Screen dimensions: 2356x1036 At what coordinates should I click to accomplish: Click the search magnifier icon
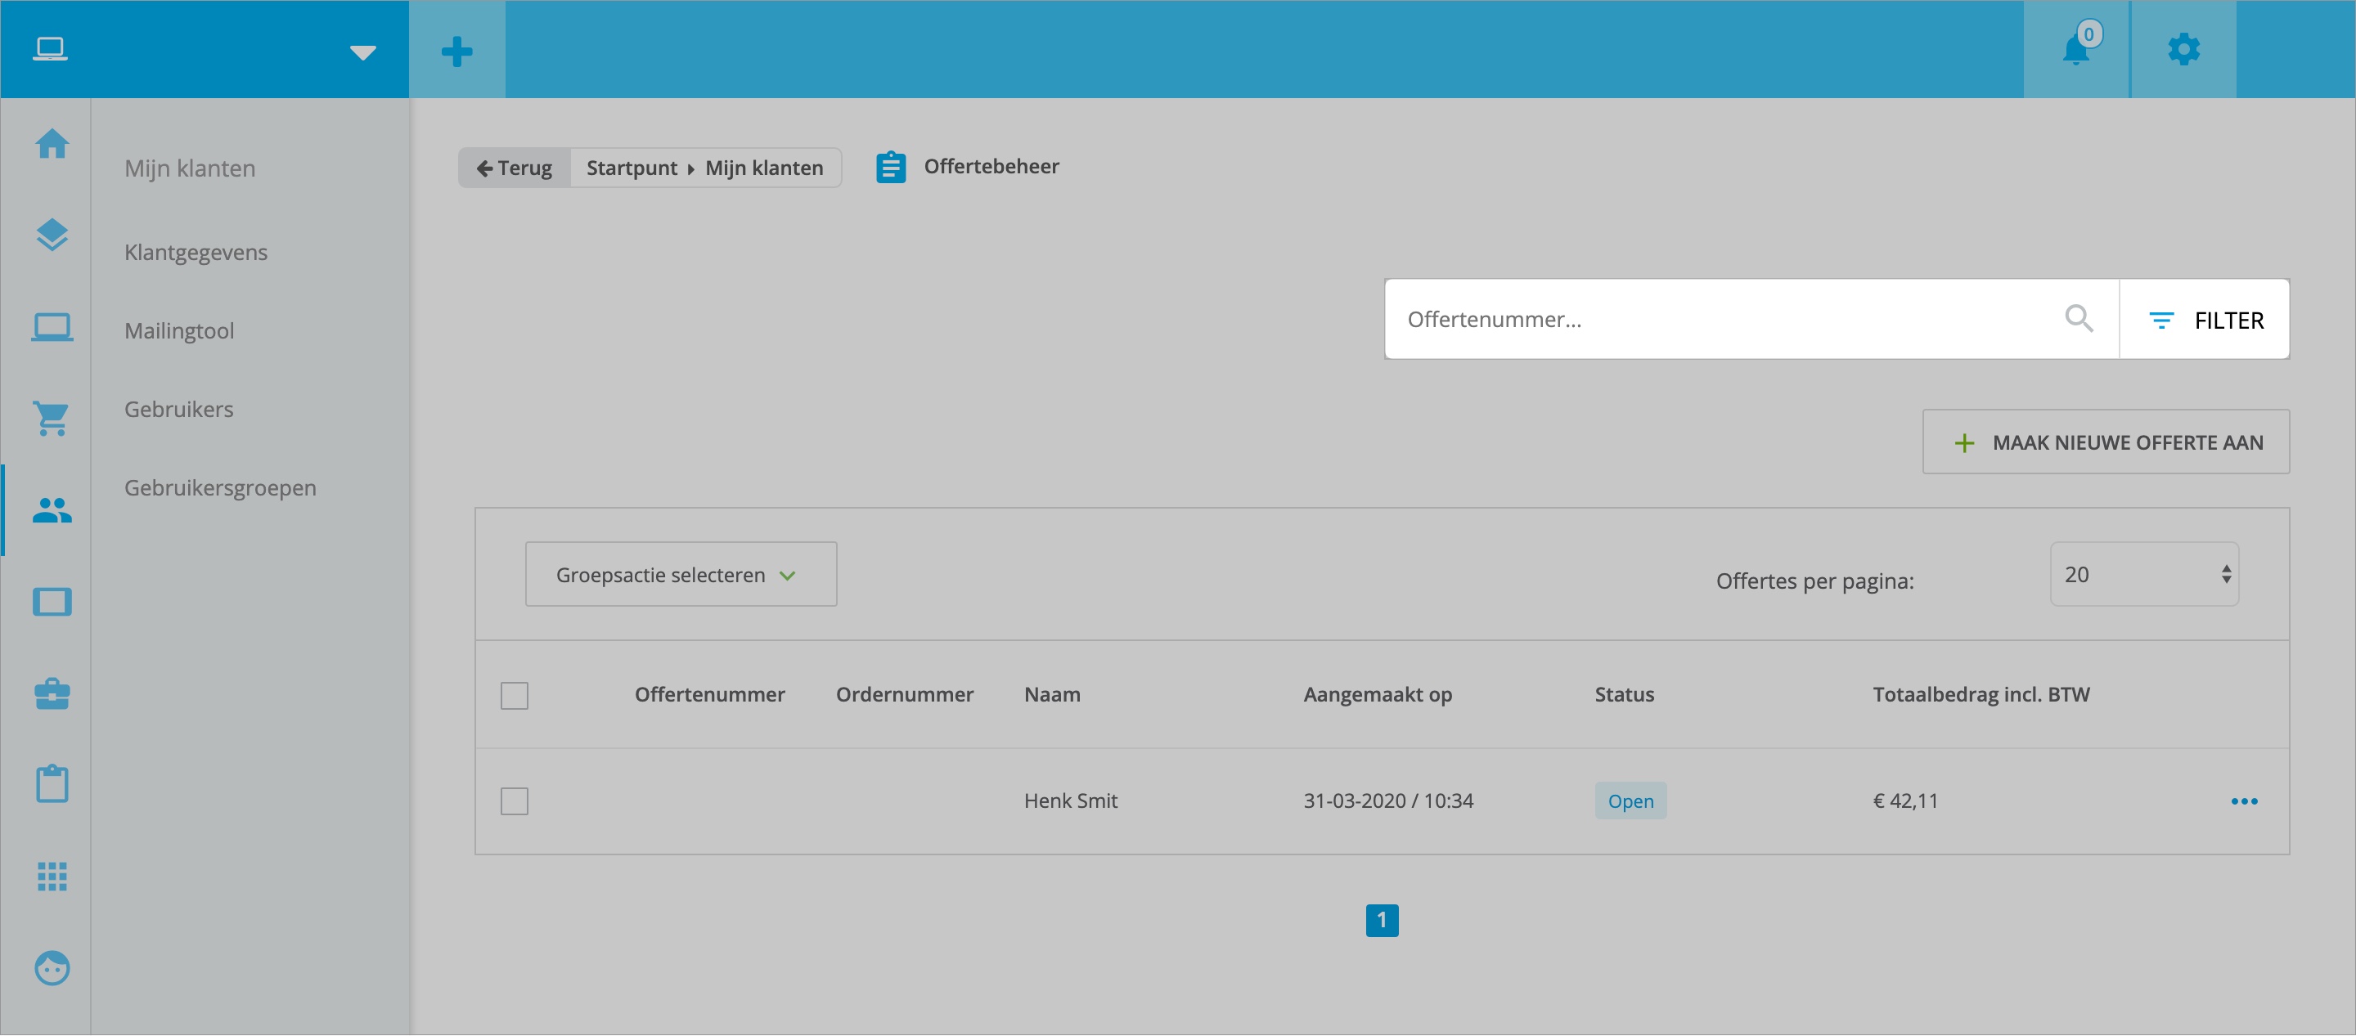[2079, 318]
